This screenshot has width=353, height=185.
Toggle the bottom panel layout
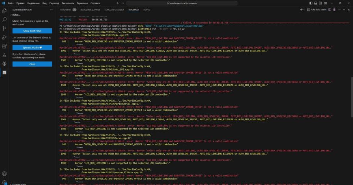click(316, 3)
